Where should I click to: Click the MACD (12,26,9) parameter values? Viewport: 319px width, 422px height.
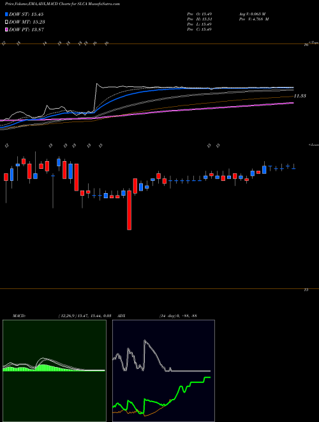click(x=84, y=316)
